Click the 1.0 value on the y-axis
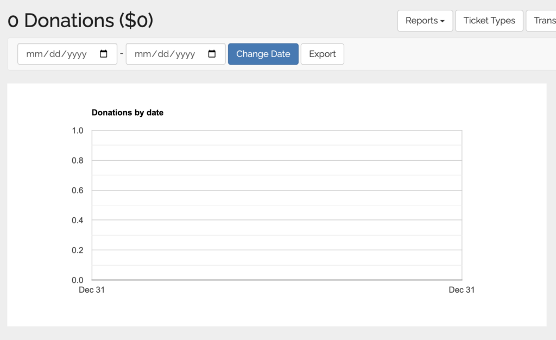The width and height of the screenshot is (556, 340). [x=78, y=130]
